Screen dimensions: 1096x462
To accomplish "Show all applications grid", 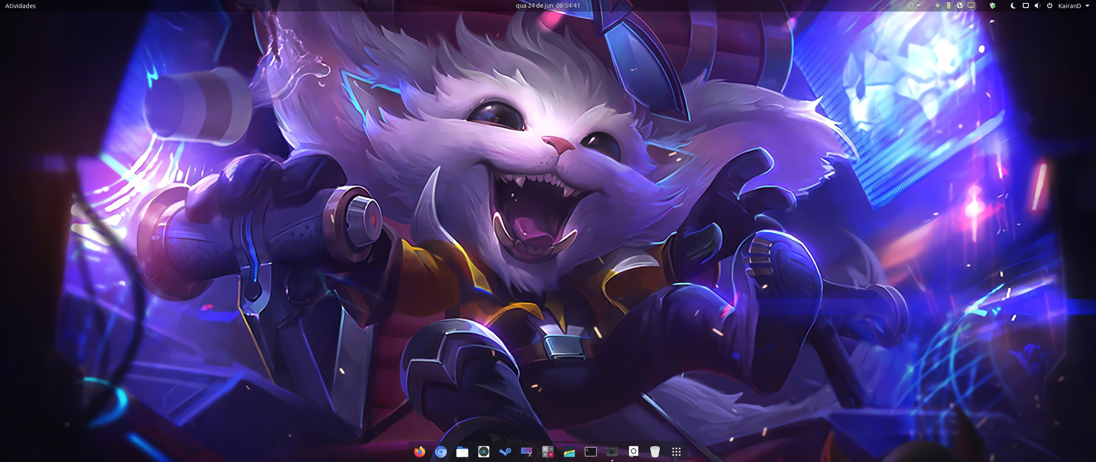I will 676,452.
